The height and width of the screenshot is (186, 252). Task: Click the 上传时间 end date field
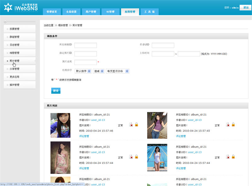(x=189, y=54)
